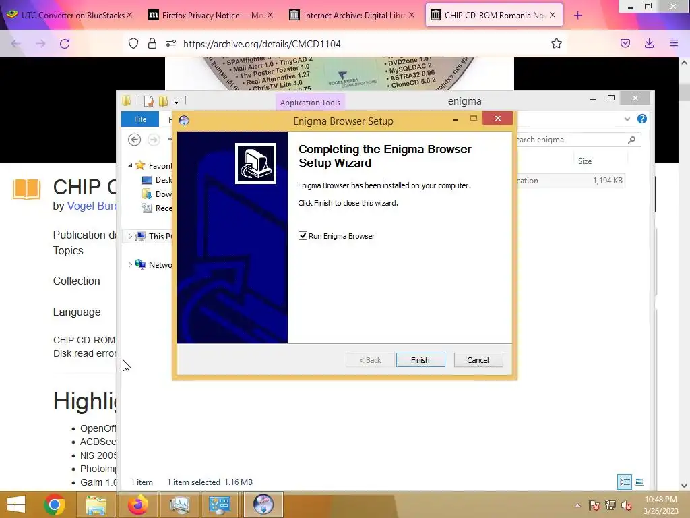Click the Size column header
Screen dimensions: 690x518
coord(584,161)
